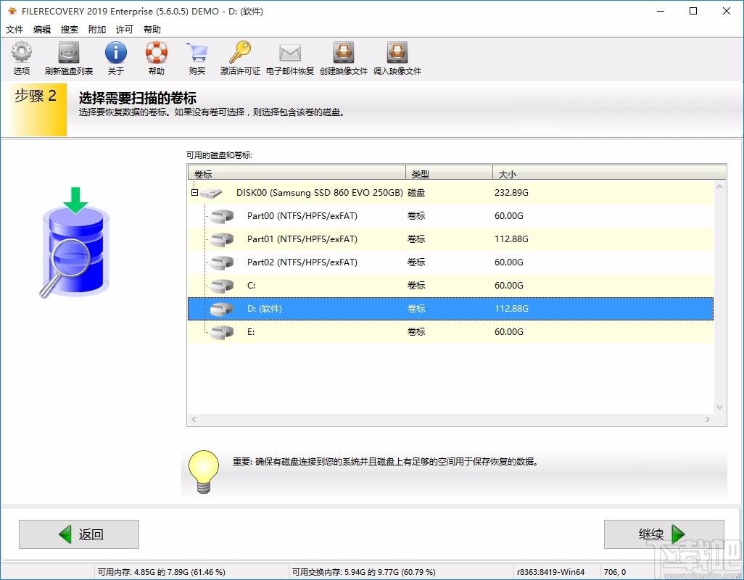Select DISK00 (Samsung SSD 860 EVO 250GB)
The width and height of the screenshot is (744, 580).
[451, 193]
